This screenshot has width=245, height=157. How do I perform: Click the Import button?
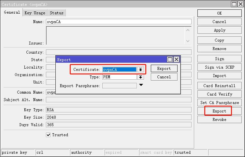click(x=219, y=76)
